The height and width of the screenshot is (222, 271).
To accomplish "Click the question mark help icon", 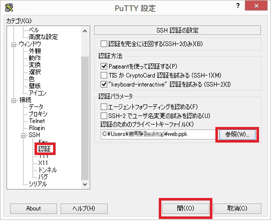I will 238,6.
